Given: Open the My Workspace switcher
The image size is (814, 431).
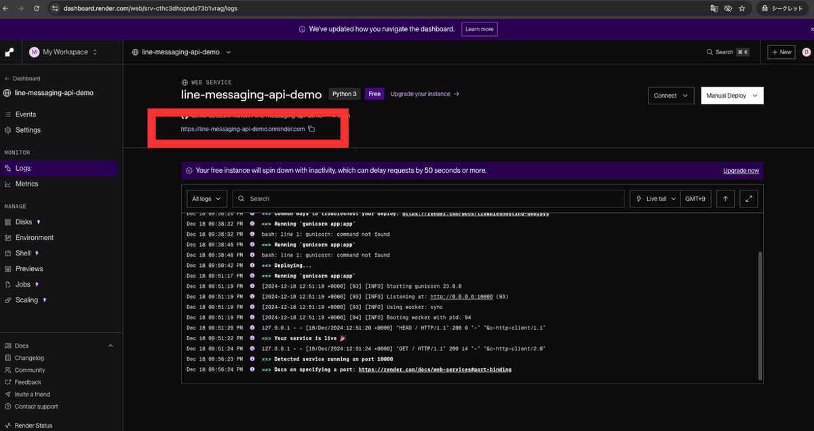Looking at the screenshot, I should coord(63,52).
